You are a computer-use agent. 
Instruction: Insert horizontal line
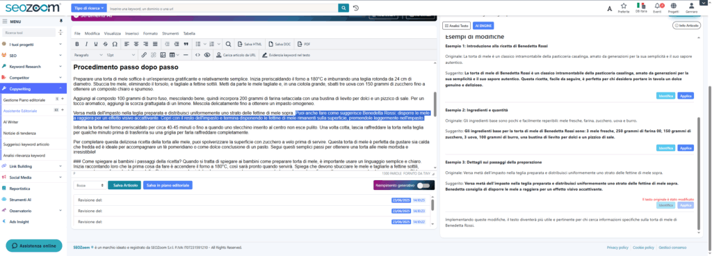click(186, 55)
